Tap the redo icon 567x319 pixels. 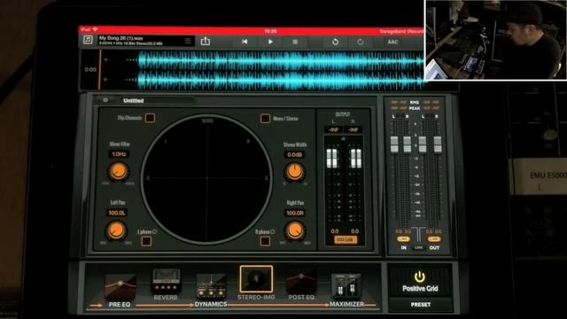click(x=361, y=42)
